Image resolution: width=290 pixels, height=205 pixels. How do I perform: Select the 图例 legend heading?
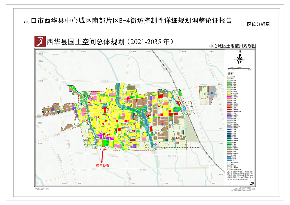click(x=230, y=74)
